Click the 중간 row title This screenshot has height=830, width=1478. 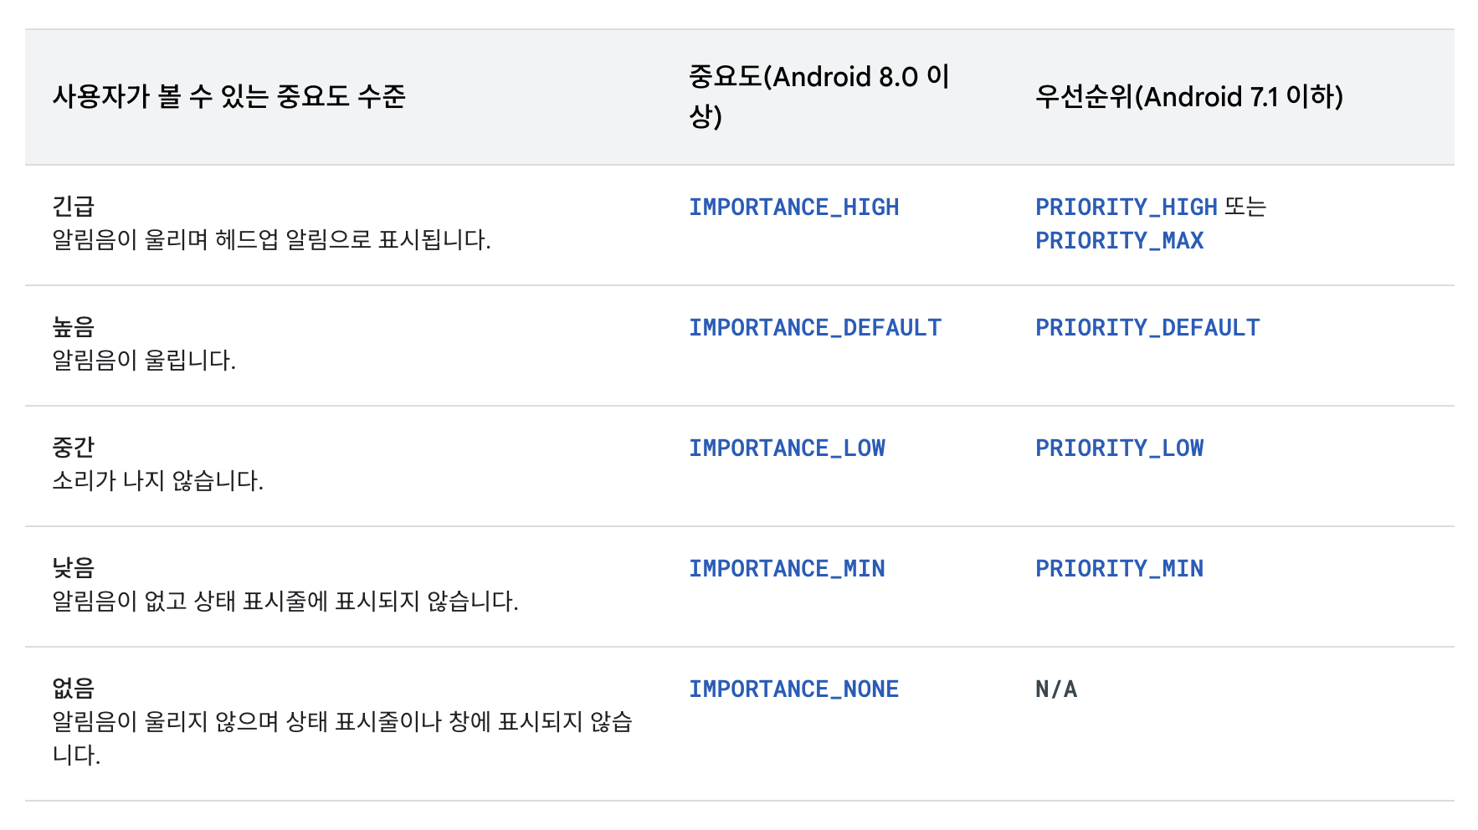point(74,447)
